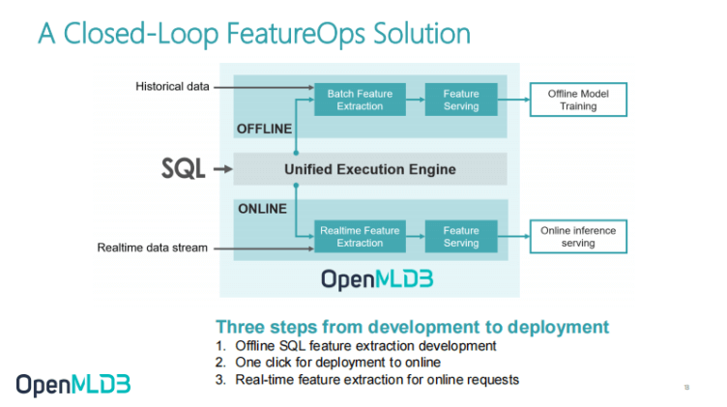Click the 'Historical data' label
The height and width of the screenshot is (407, 727).
pyautogui.click(x=172, y=87)
